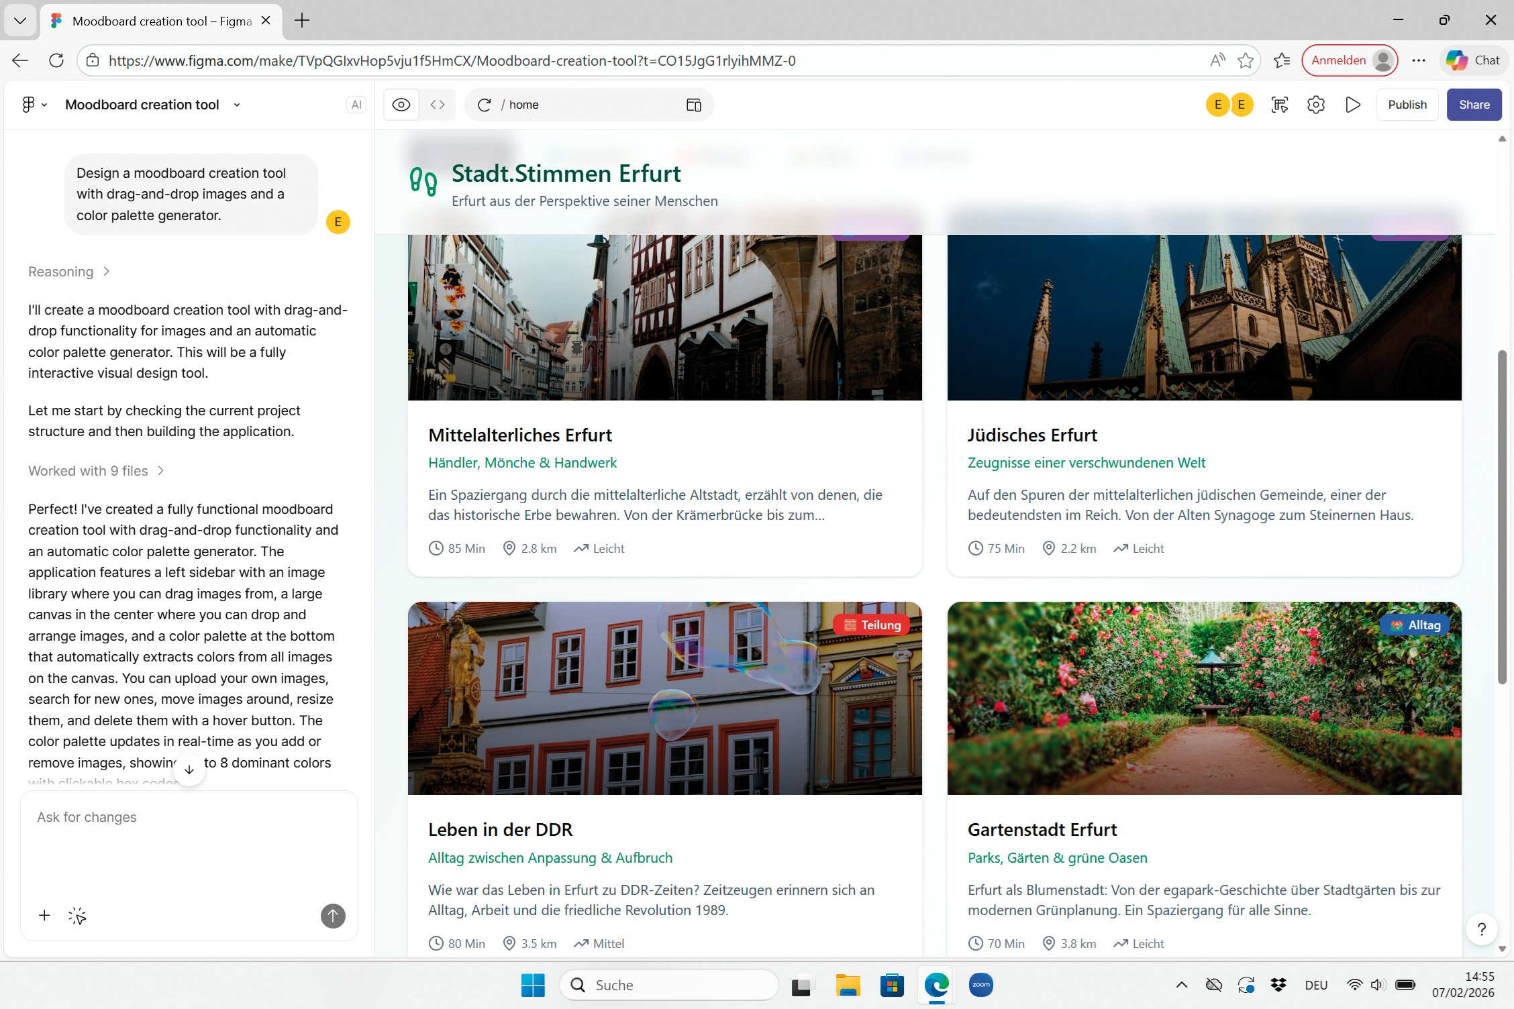The height and width of the screenshot is (1009, 1514).
Task: Click the AI badge in the chat header
Action: (x=356, y=105)
